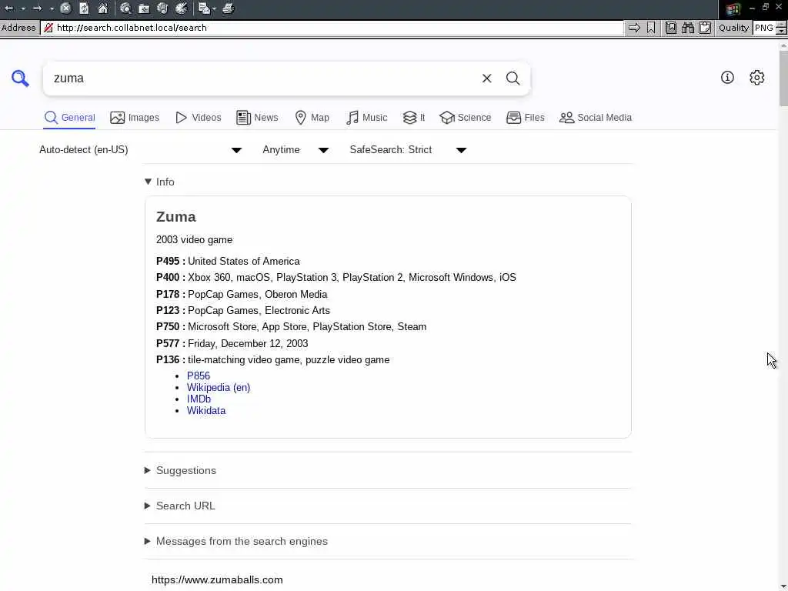The width and height of the screenshot is (788, 591).
Task: Click the P495 United States of America line
Action: (x=228, y=262)
